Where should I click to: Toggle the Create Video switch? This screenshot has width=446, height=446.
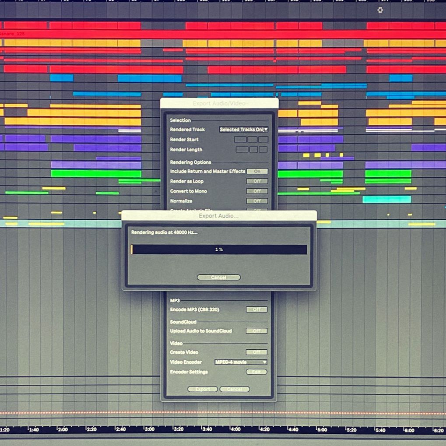point(256,352)
